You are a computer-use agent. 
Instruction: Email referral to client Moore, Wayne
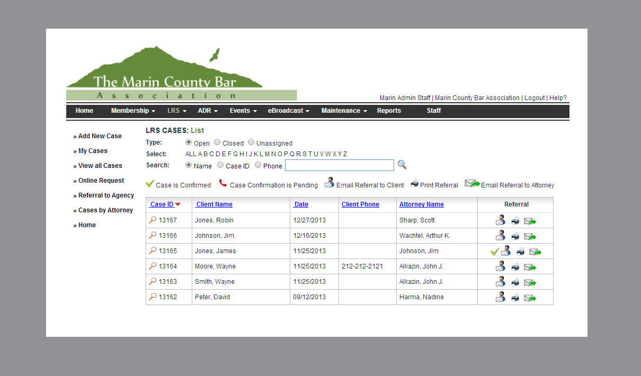[x=501, y=266]
